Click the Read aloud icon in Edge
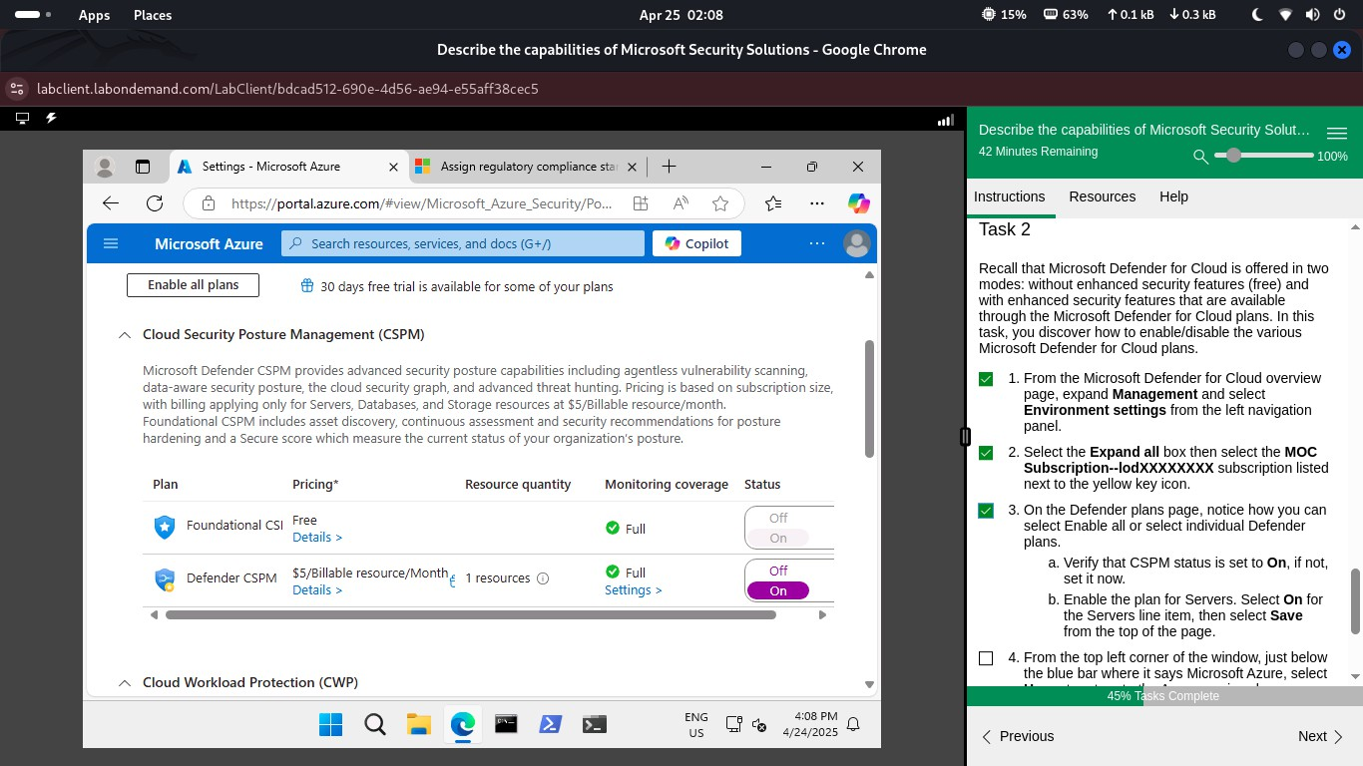1363x766 pixels. [x=680, y=203]
